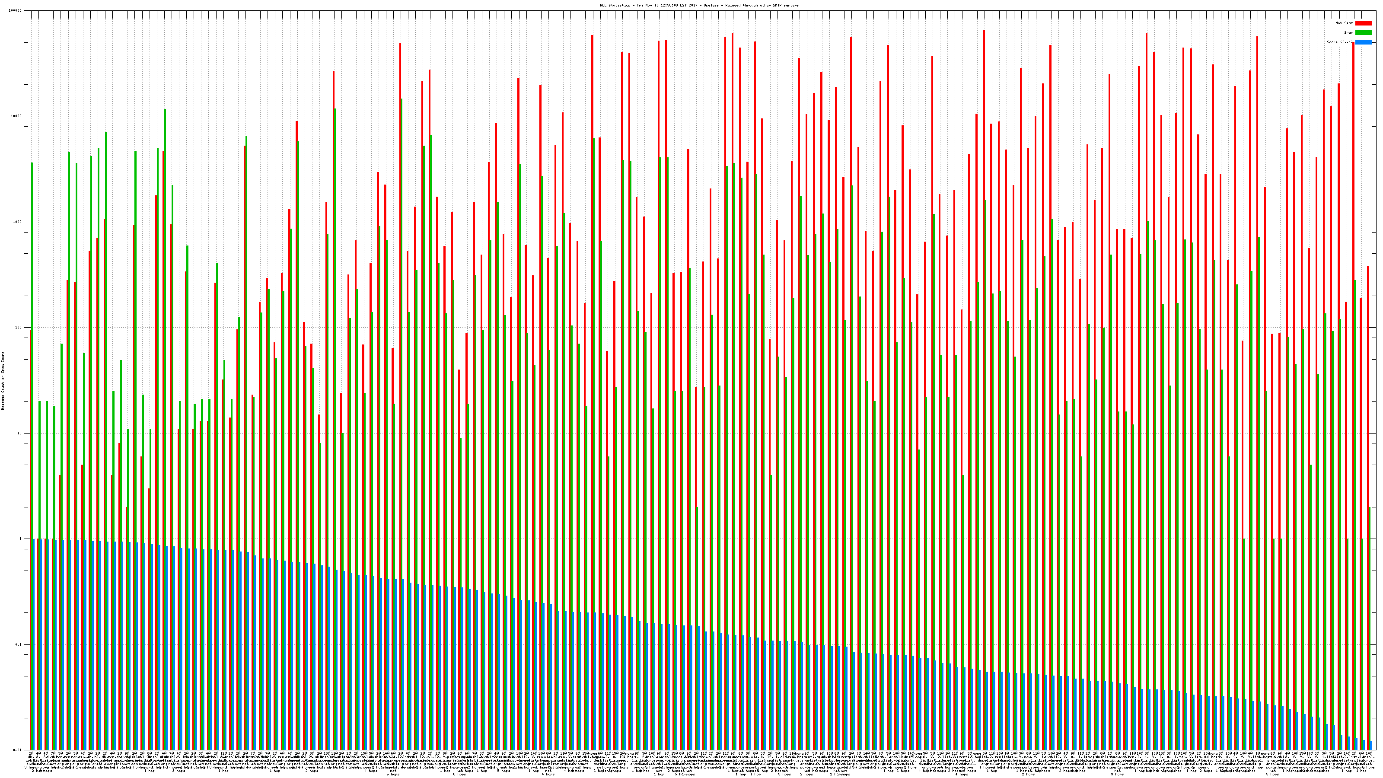
Task: Click the 0.1 y-axis tick label
Action: tap(19, 644)
